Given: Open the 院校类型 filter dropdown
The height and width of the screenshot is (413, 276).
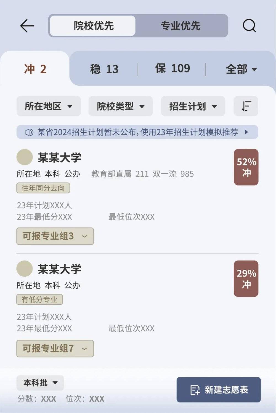Looking at the screenshot, I should (121, 106).
